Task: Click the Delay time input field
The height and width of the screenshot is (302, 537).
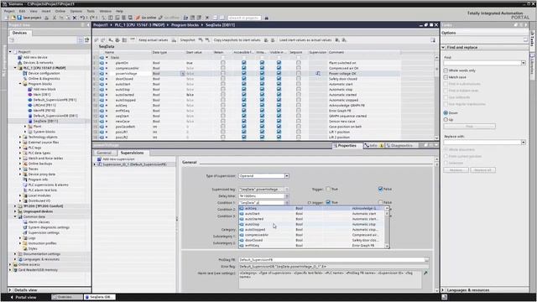Action: (261, 195)
